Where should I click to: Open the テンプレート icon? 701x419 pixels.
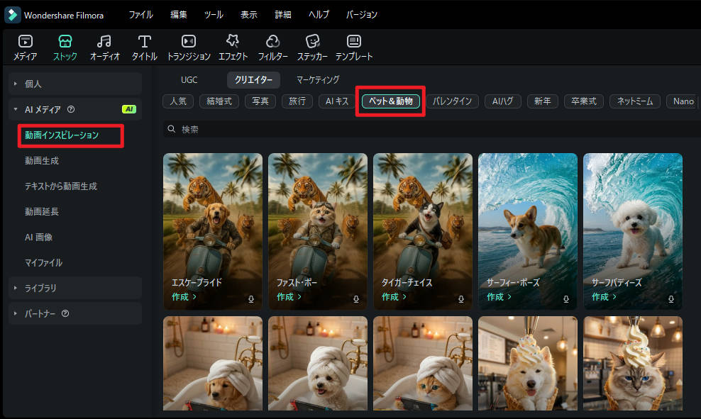pyautogui.click(x=353, y=42)
